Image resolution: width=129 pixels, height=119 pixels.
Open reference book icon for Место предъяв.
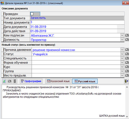click(x=127, y=75)
